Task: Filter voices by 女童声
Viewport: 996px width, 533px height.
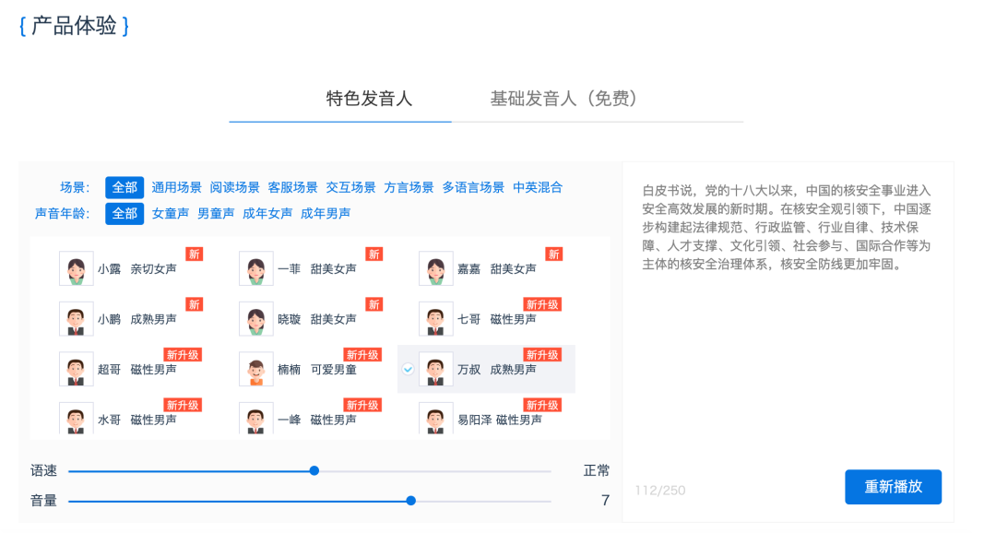Action: pyautogui.click(x=171, y=213)
